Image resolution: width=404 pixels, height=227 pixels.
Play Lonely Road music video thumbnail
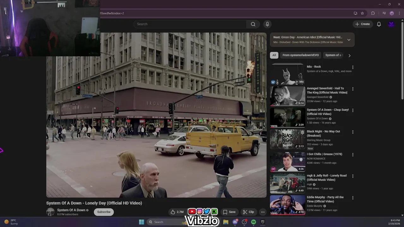[288, 183]
